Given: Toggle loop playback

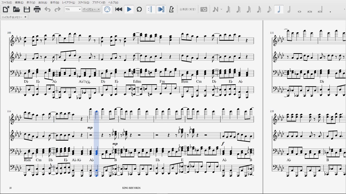Looking at the screenshot, I should click(139, 9).
